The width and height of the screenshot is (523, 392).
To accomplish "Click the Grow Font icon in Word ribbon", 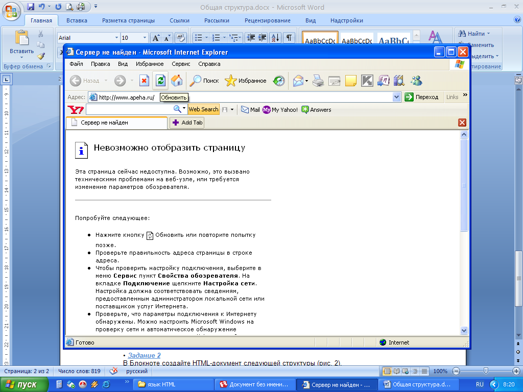I will (x=156, y=38).
